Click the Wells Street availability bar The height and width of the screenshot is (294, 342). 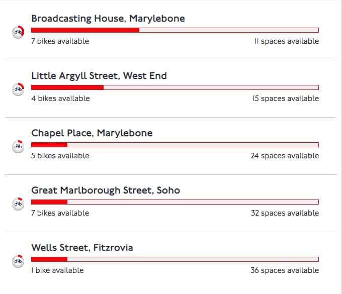pos(175,259)
